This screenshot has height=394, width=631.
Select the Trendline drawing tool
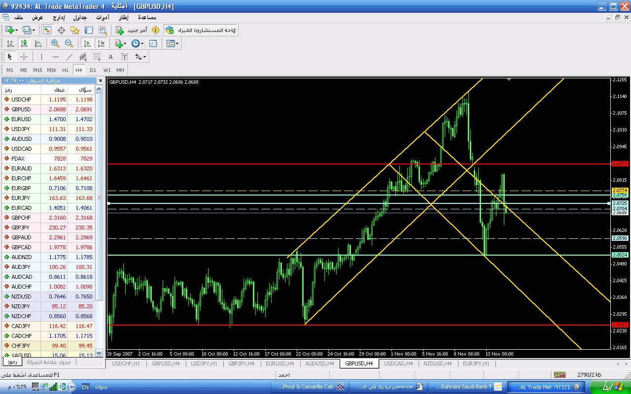70,57
